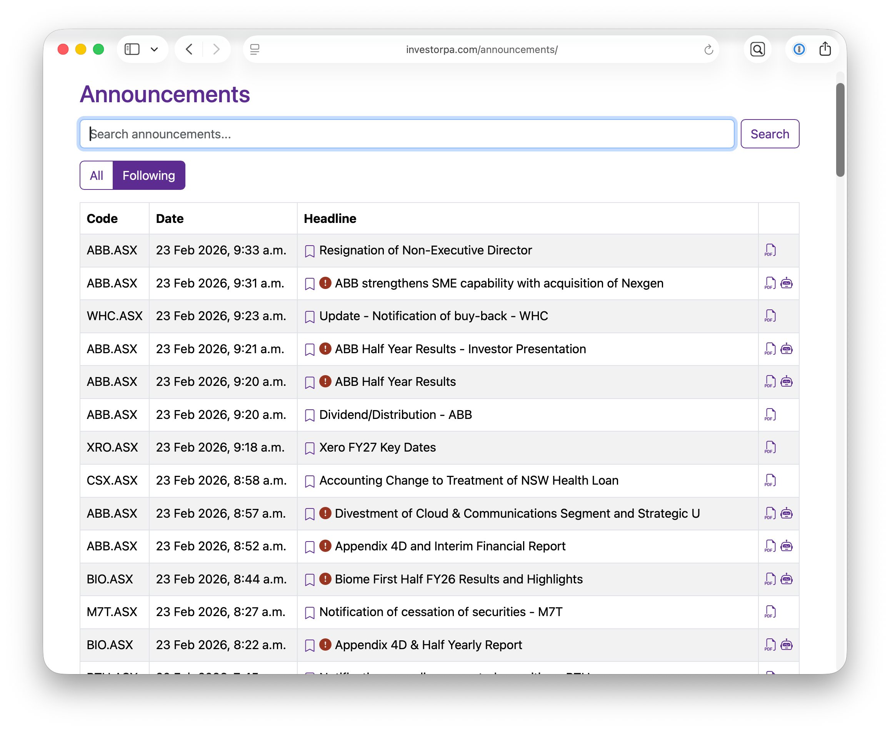
Task: Open PDF for WHC buy-back update
Action: point(770,316)
